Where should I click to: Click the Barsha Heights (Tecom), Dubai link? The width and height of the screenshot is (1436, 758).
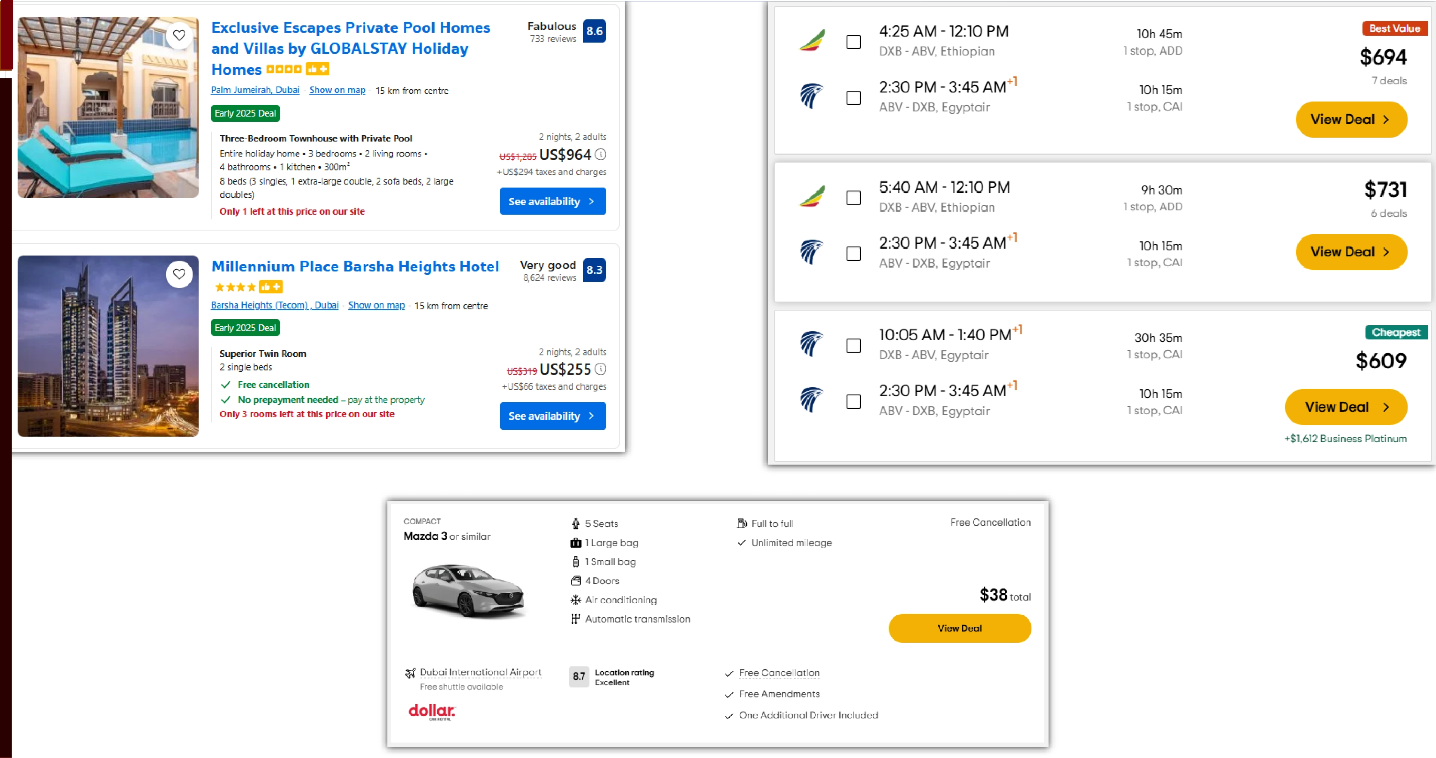pos(274,305)
